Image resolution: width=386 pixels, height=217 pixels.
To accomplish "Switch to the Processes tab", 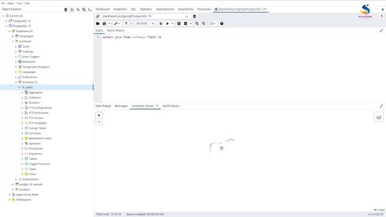I will [x=204, y=10].
